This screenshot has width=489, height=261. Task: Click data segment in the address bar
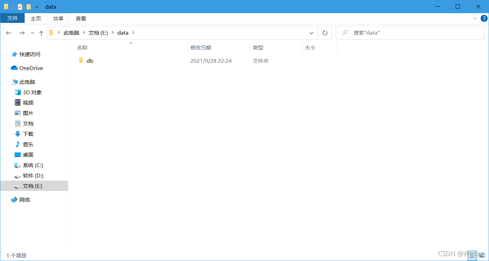[x=123, y=33]
